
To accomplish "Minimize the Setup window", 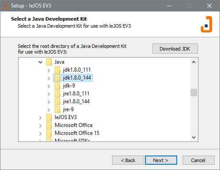I will tap(169, 6).
